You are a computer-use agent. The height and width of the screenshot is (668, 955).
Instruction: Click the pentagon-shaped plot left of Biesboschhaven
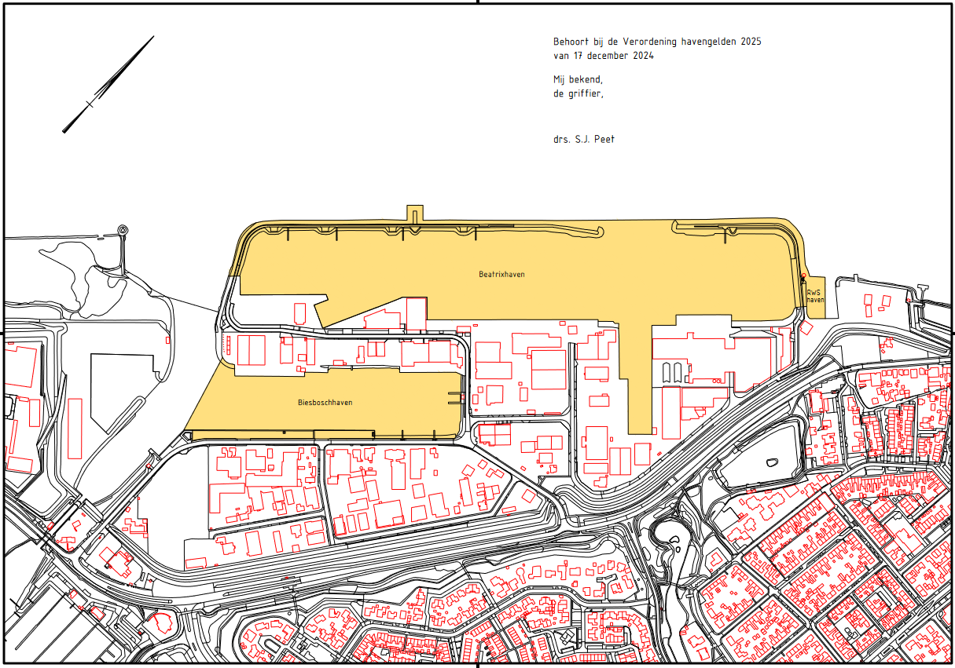pyautogui.click(x=118, y=389)
